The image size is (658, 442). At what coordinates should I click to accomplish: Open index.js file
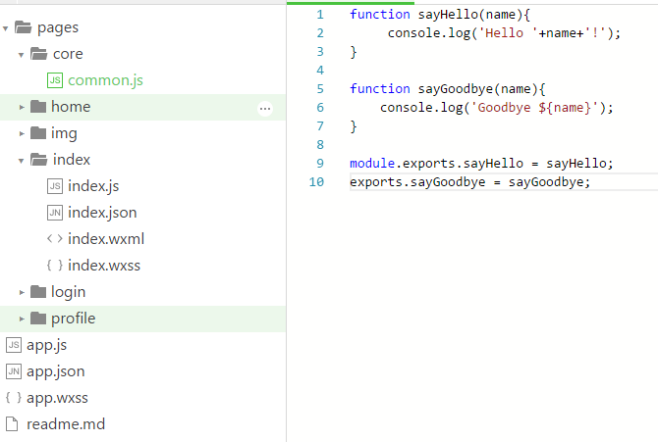(x=93, y=185)
